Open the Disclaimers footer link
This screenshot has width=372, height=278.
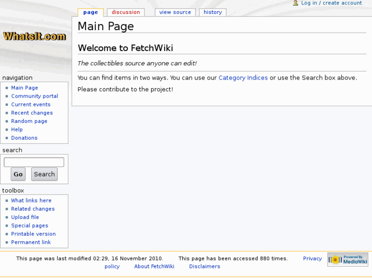pos(205,266)
